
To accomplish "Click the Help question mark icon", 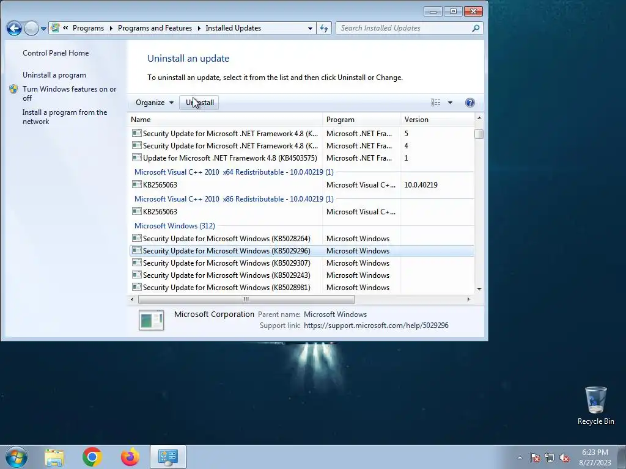I will [x=470, y=103].
